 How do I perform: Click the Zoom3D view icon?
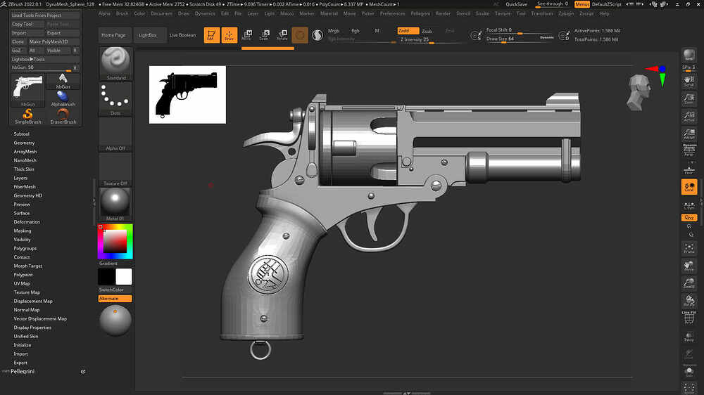689,283
